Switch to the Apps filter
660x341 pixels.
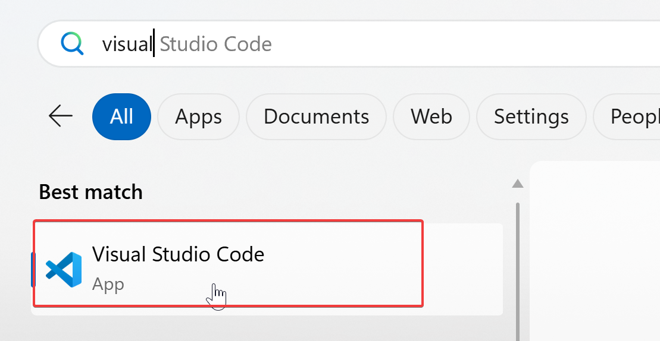tap(198, 116)
